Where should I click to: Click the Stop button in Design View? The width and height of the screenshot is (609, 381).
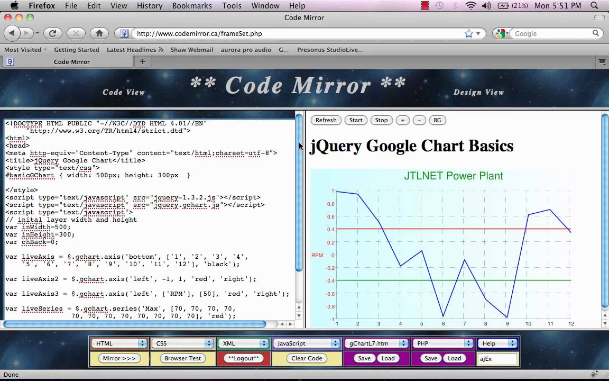point(381,120)
